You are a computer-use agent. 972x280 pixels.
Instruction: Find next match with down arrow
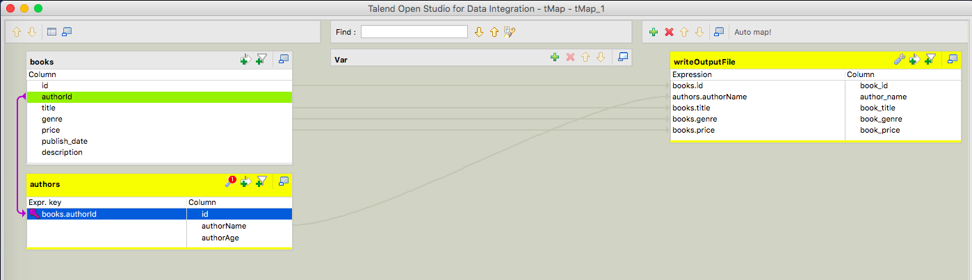(x=478, y=32)
